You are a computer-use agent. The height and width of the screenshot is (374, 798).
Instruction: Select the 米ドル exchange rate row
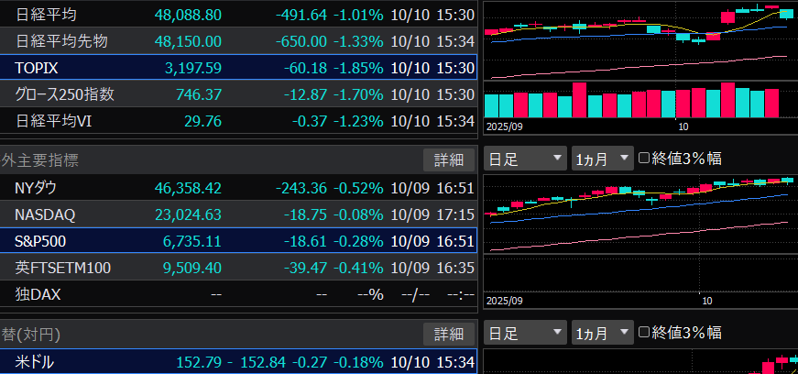(x=238, y=362)
